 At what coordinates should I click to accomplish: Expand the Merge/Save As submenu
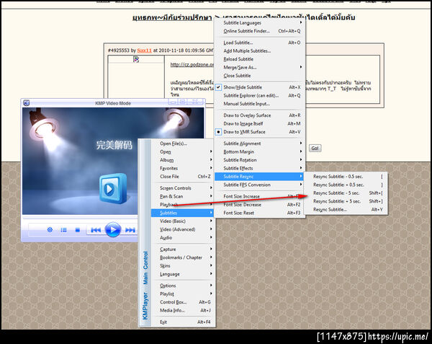[259, 67]
